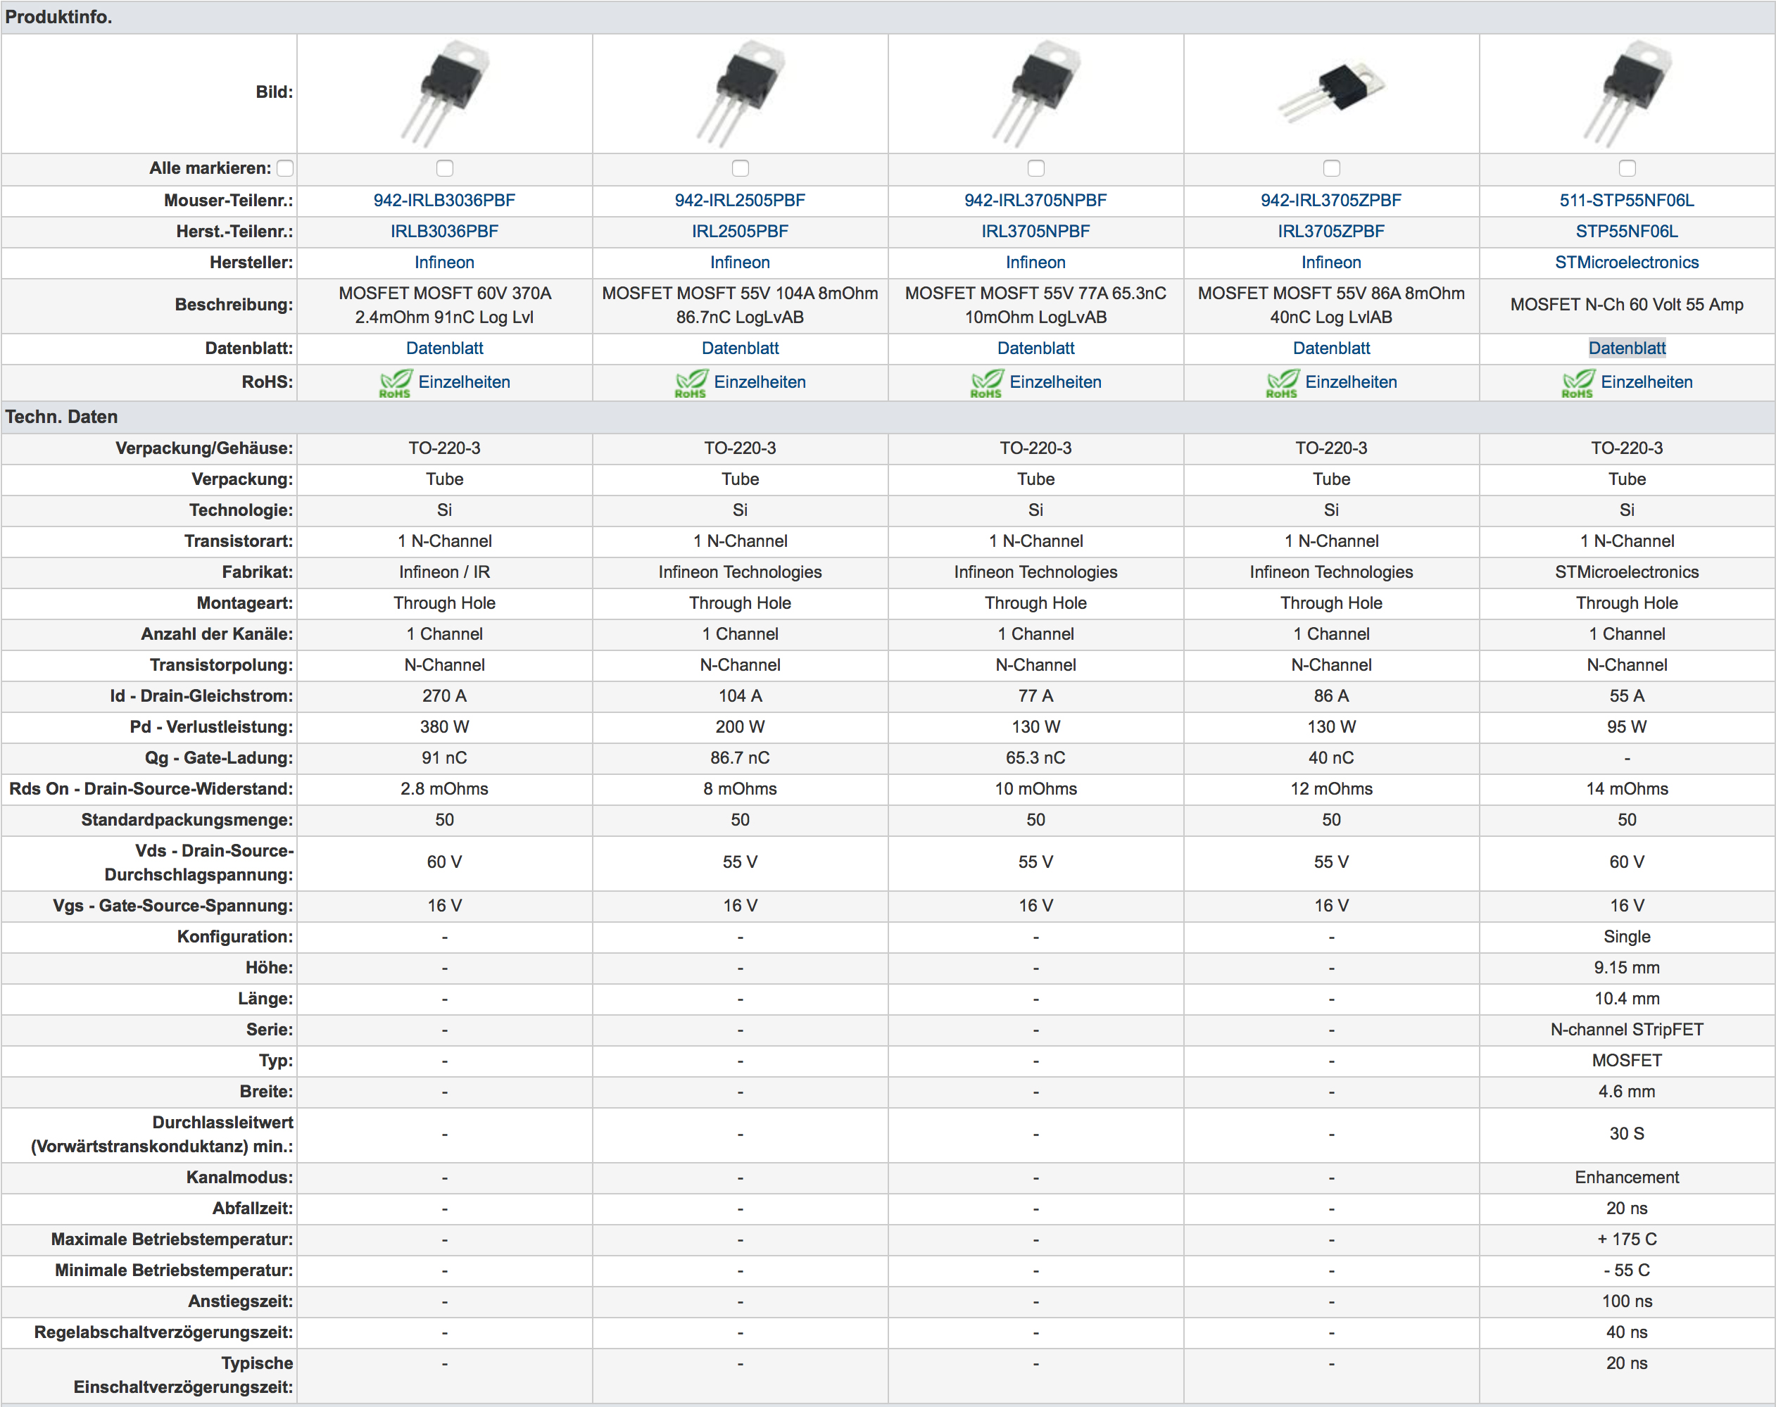Tick the checkbox above 511-STP55NF06L

1627,168
